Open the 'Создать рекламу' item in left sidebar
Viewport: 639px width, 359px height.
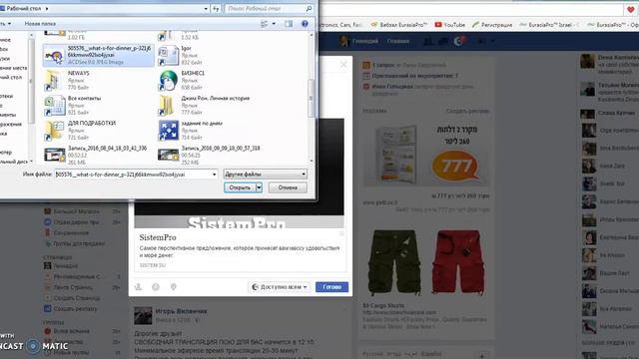(75, 309)
